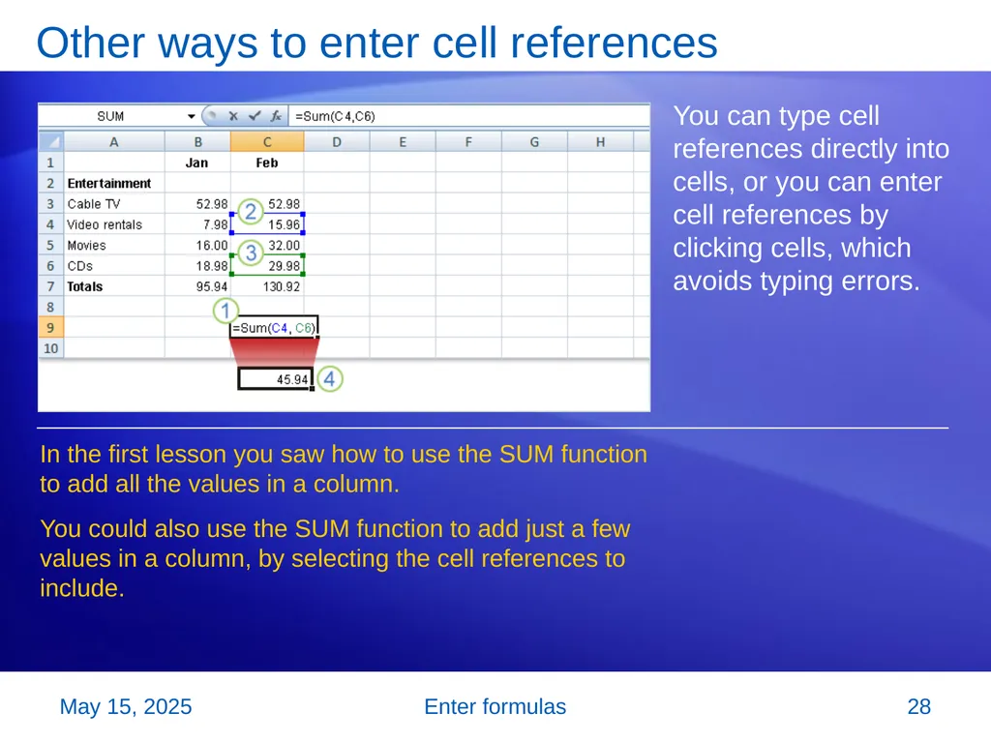Click cell with value 15.96
The width and height of the screenshot is (991, 743).
(267, 224)
